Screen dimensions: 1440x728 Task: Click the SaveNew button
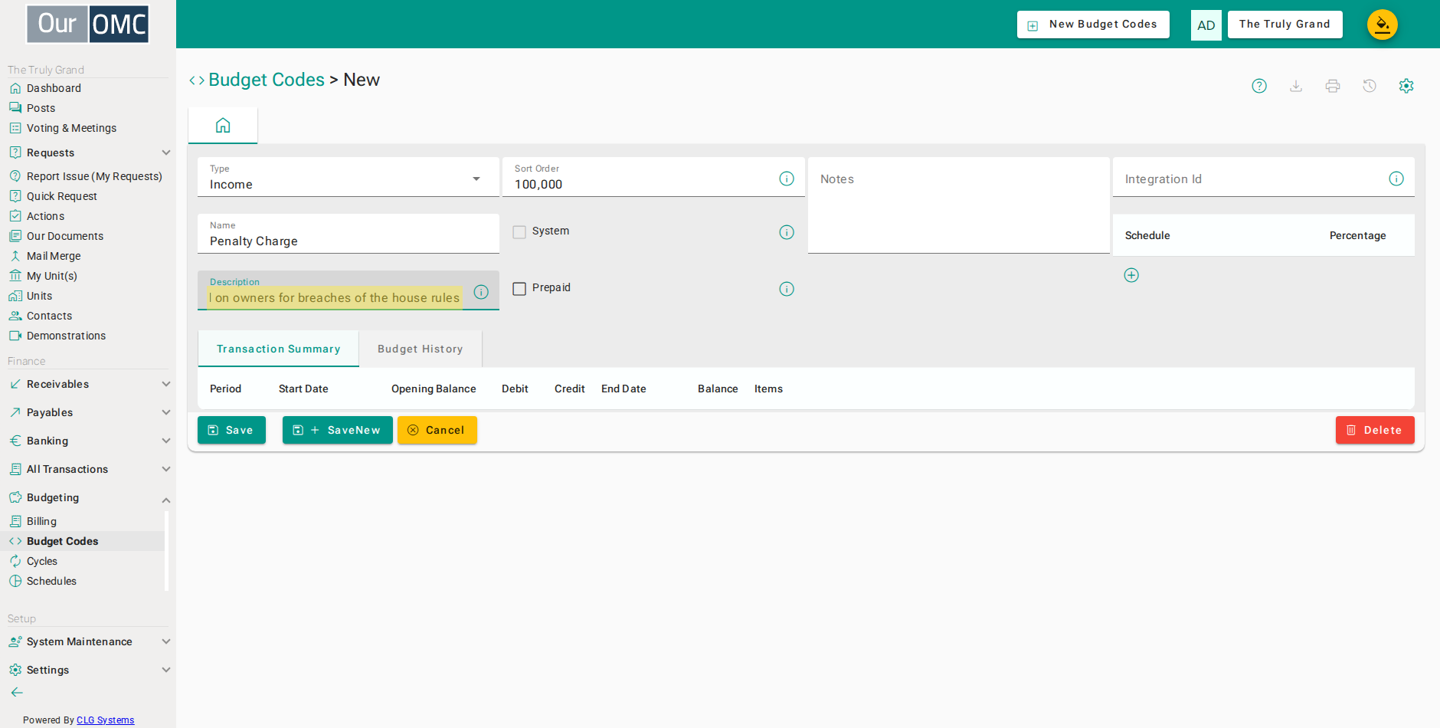coord(338,430)
